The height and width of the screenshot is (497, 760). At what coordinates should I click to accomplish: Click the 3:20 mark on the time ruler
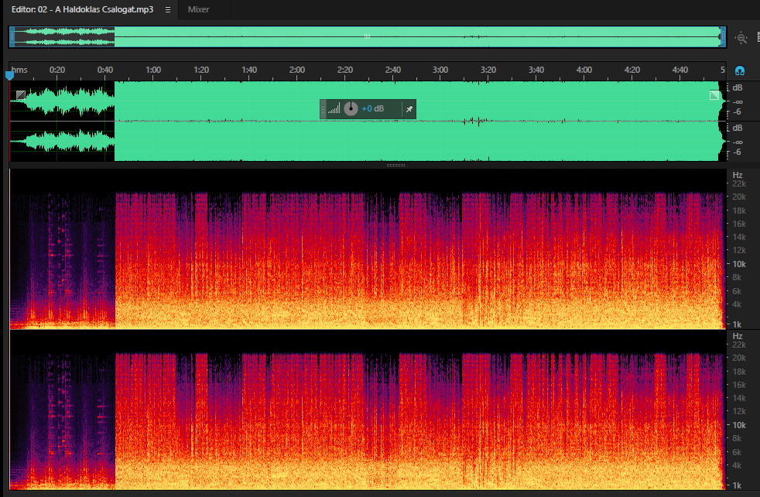point(488,70)
